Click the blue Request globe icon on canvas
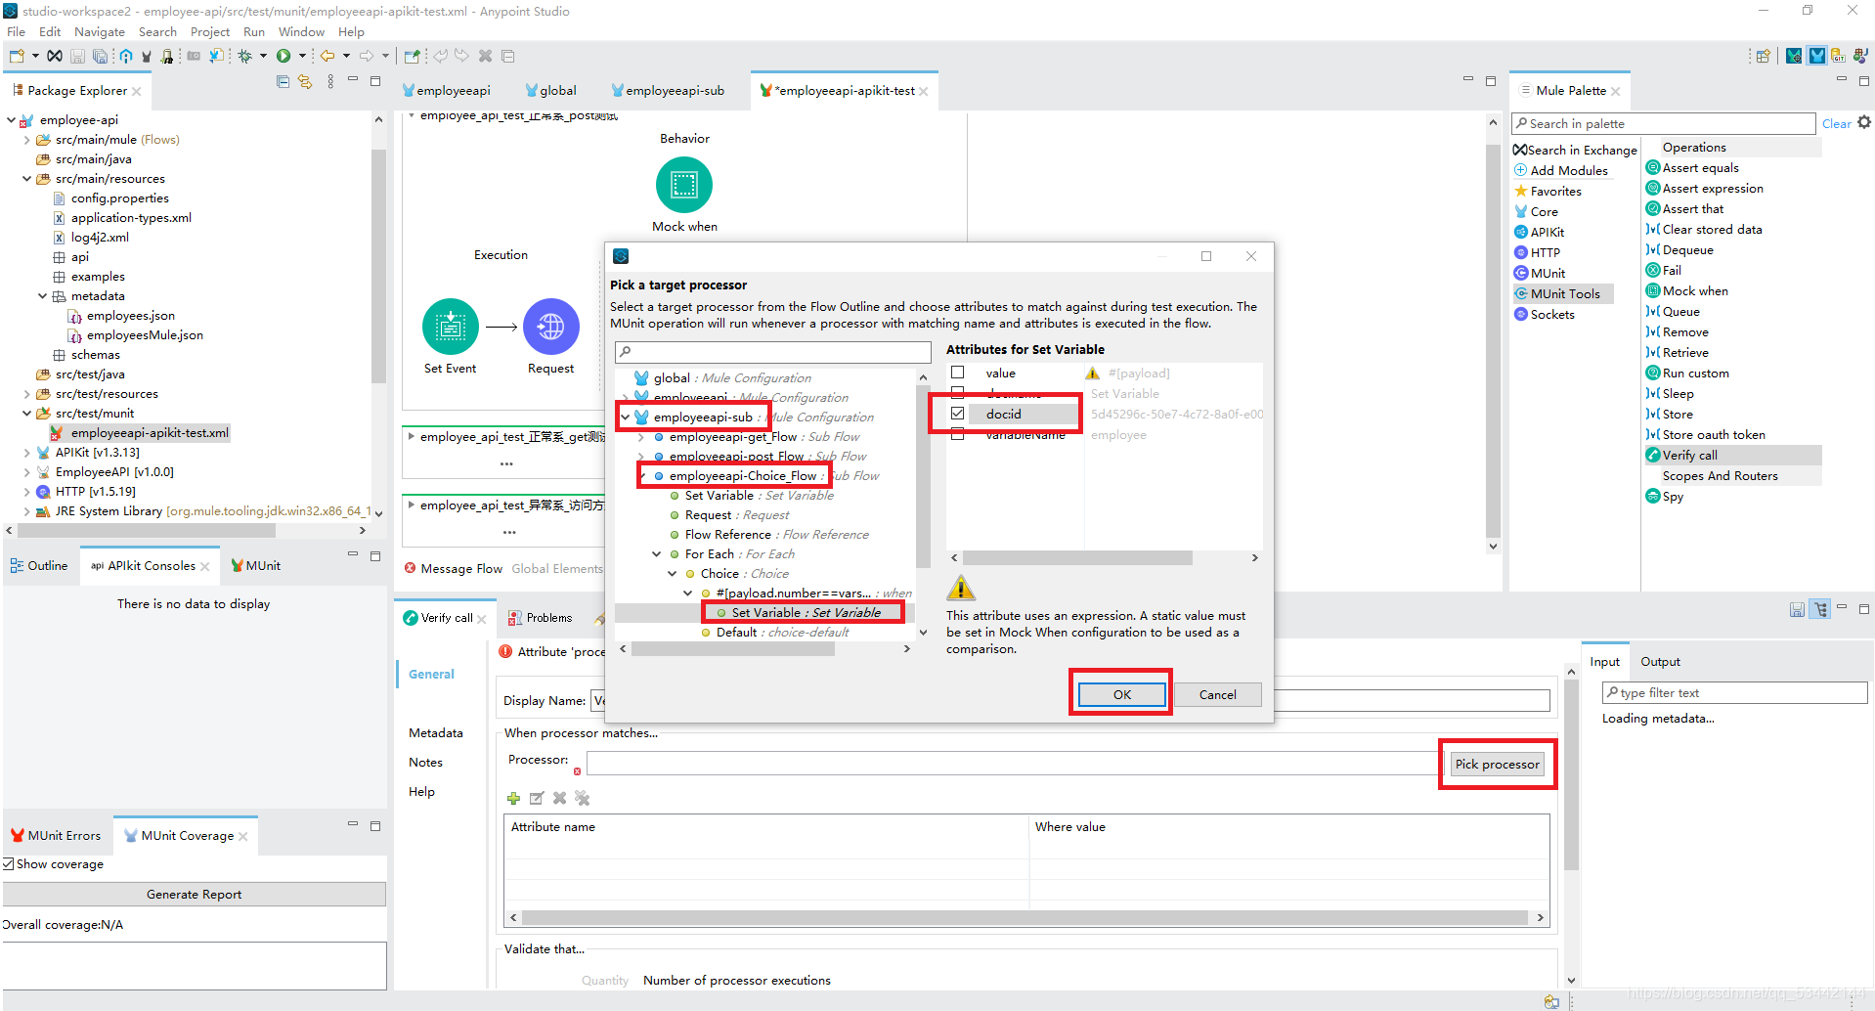Viewport: 1875px width, 1011px height. pos(551,327)
